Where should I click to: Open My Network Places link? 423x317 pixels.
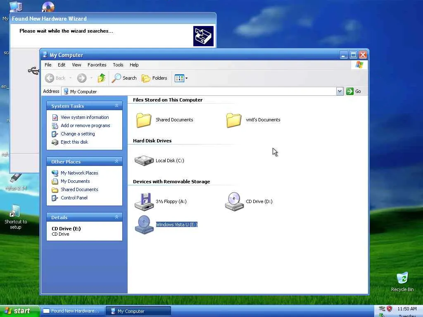79,173
